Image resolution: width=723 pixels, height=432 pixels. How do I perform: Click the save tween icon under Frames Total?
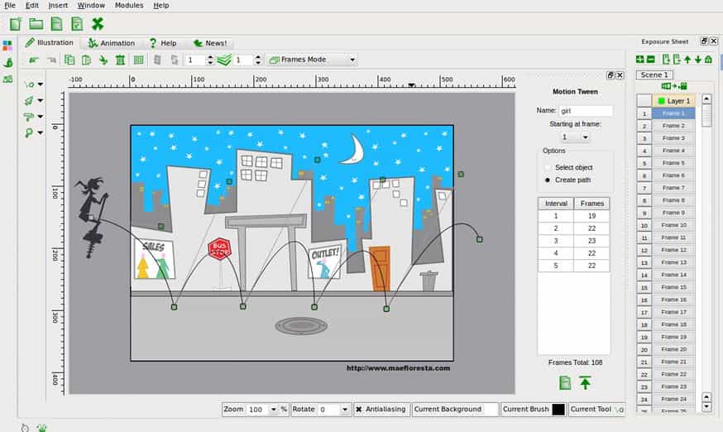[565, 382]
